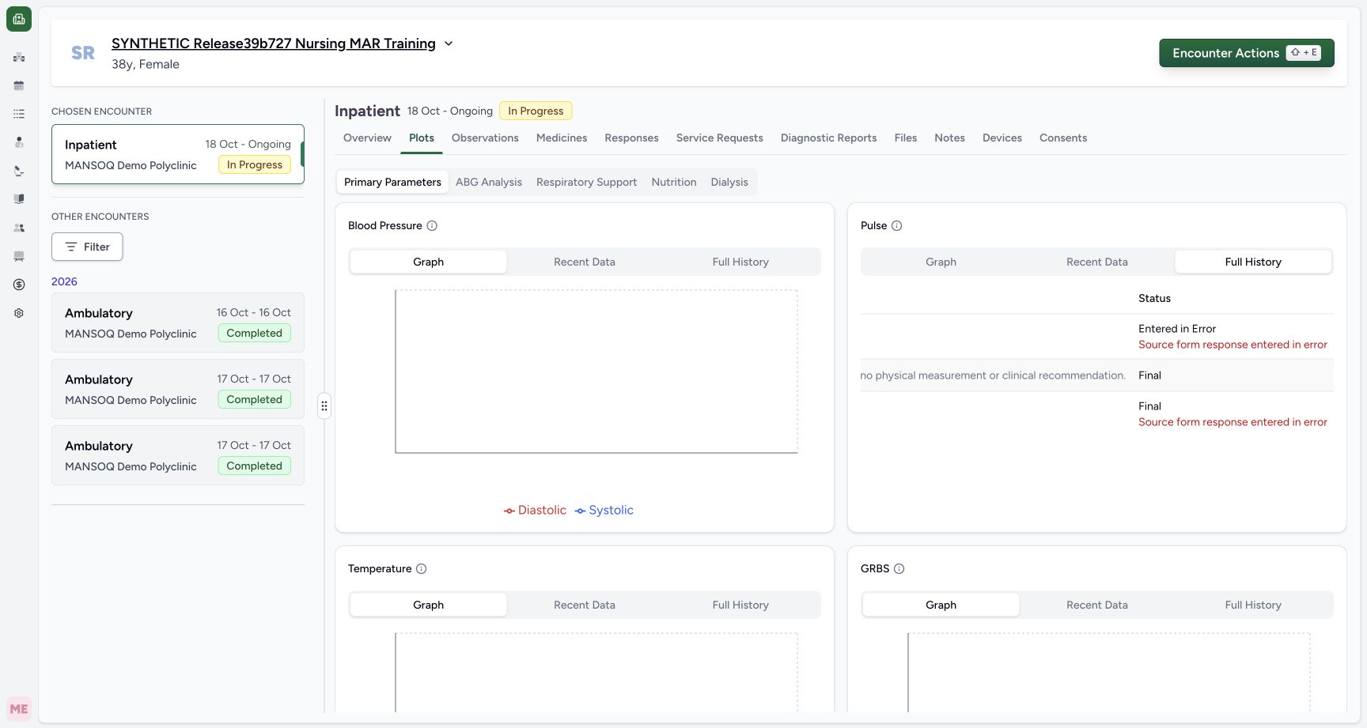Screen dimensions: 1367x728
Task: Switch GRBS to Recent Data
Action: coord(1097,605)
